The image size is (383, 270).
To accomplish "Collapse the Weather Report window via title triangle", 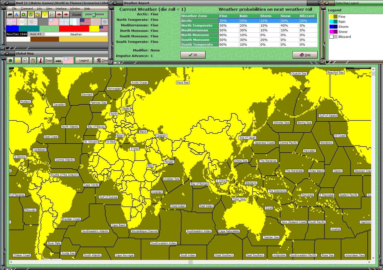I will tap(114, 3).
